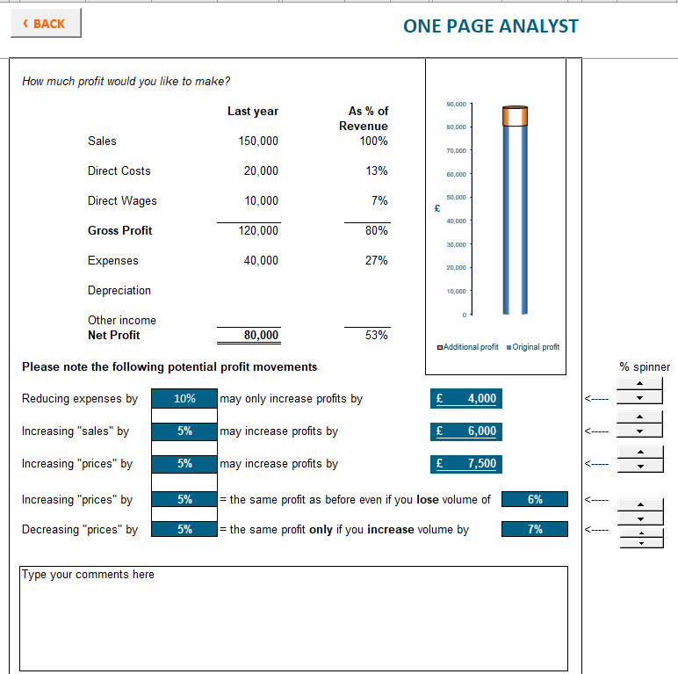Screen dimensions: 678x674
Task: Increase the 'Reducing expenses' percentage spinner
Action: coord(639,383)
